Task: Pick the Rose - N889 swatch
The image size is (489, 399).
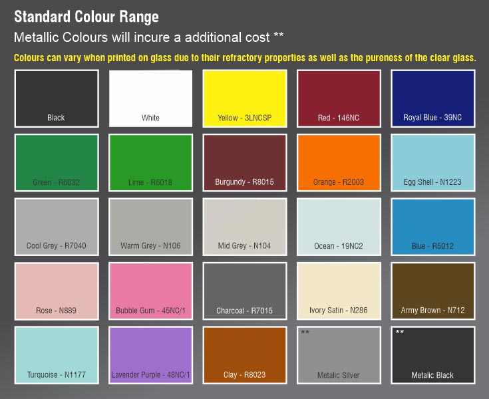Action: (56, 291)
